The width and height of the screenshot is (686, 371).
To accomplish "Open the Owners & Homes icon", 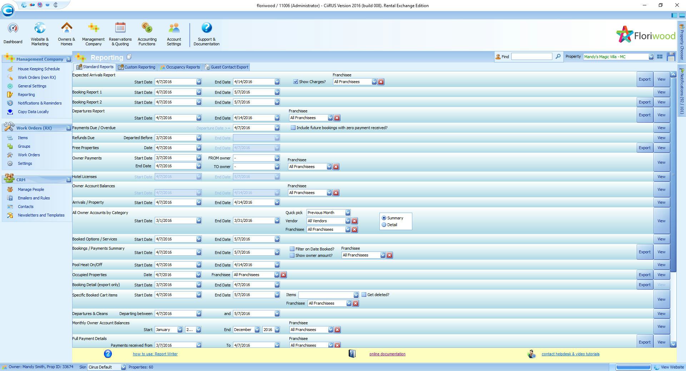I will 66,28.
